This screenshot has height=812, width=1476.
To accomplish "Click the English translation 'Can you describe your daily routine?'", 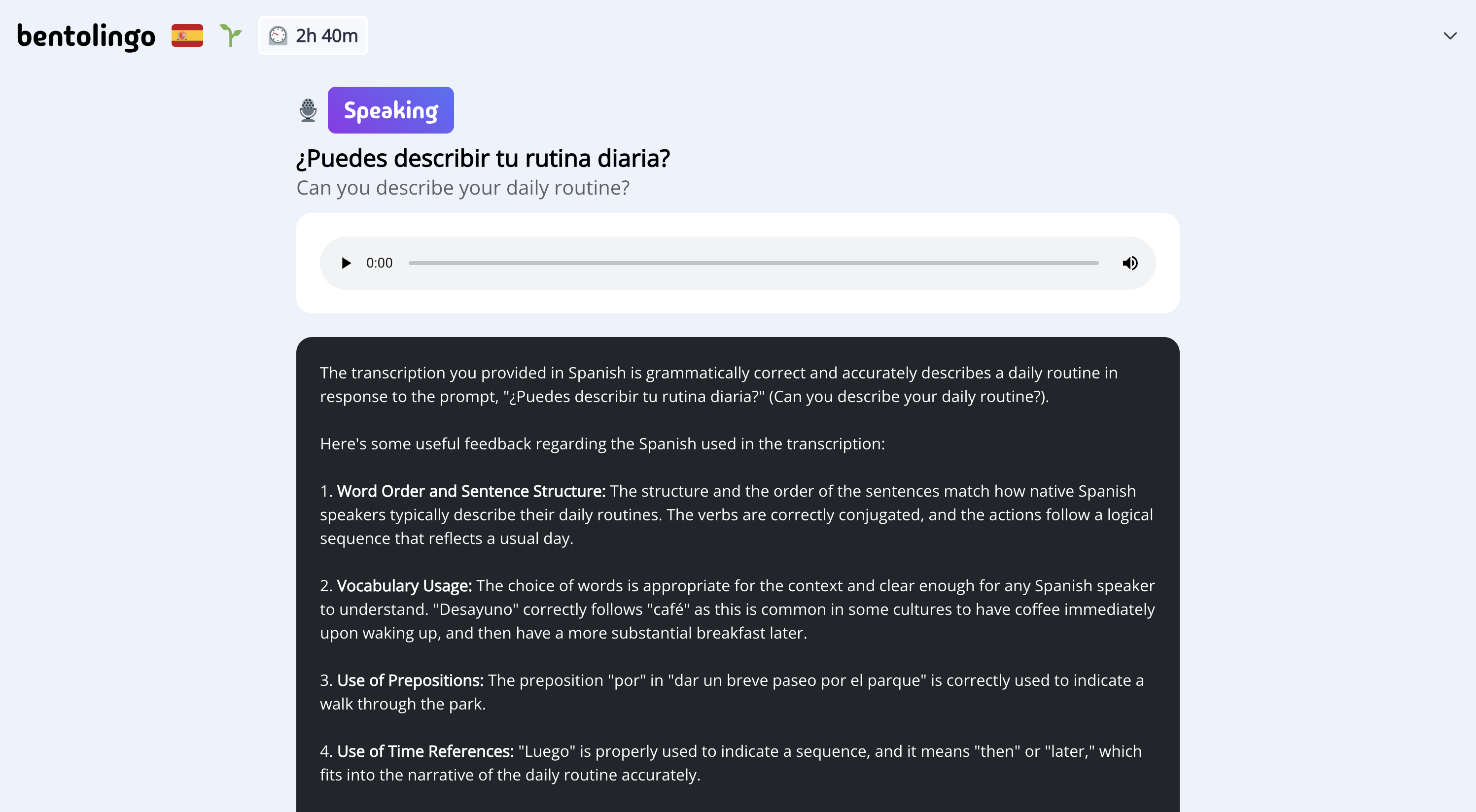I will tap(463, 188).
